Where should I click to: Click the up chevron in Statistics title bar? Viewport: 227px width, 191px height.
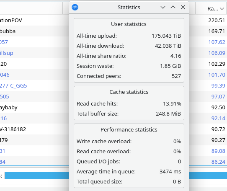point(173,7)
